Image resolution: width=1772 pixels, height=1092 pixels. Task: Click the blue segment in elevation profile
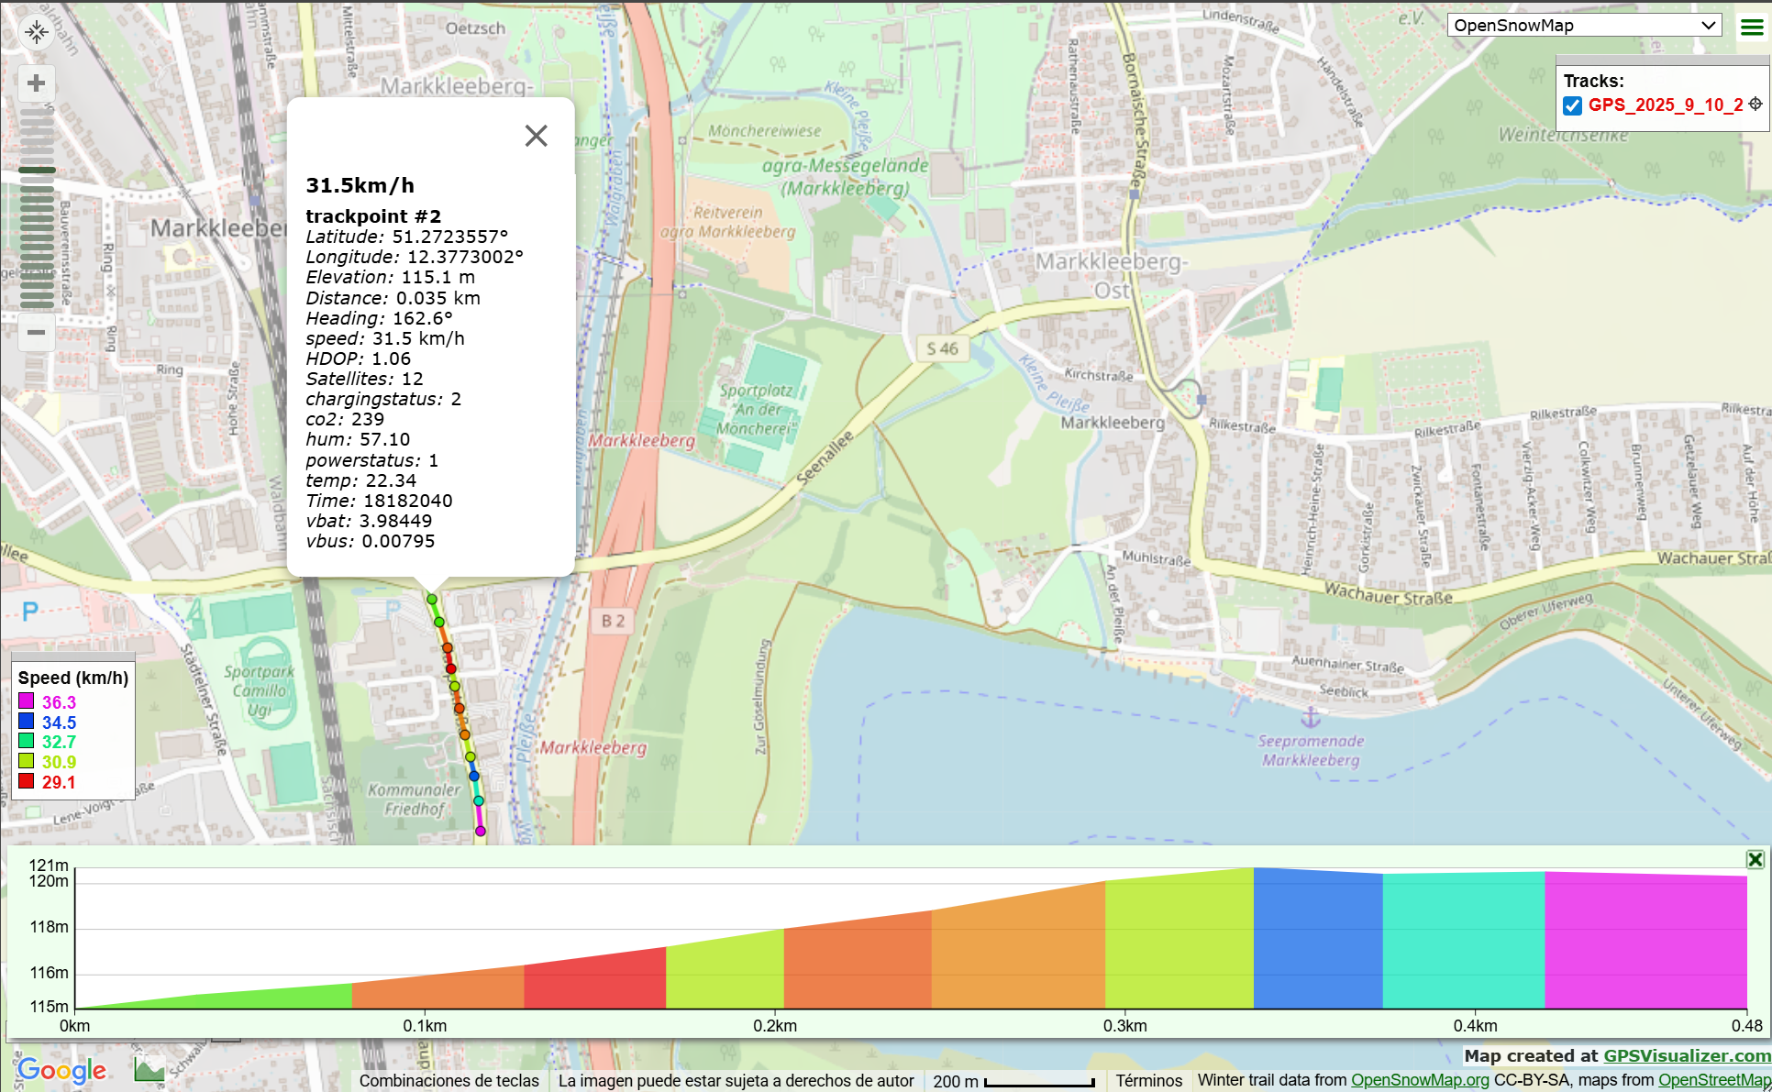click(1317, 940)
